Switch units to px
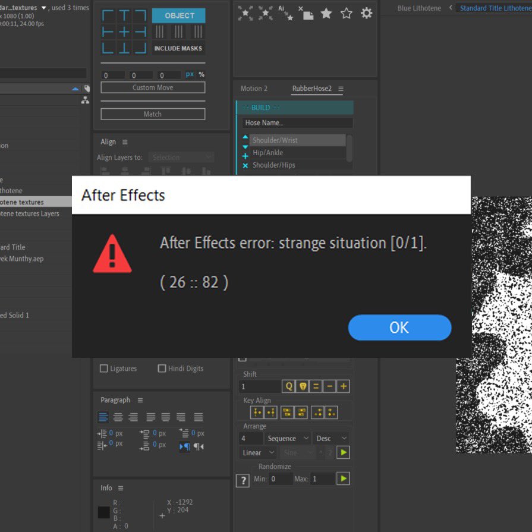This screenshot has width=532, height=532. tap(190, 74)
